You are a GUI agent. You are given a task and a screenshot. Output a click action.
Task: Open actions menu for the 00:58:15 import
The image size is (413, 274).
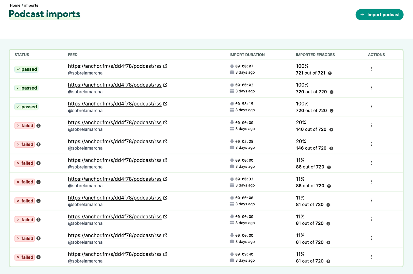click(x=372, y=107)
